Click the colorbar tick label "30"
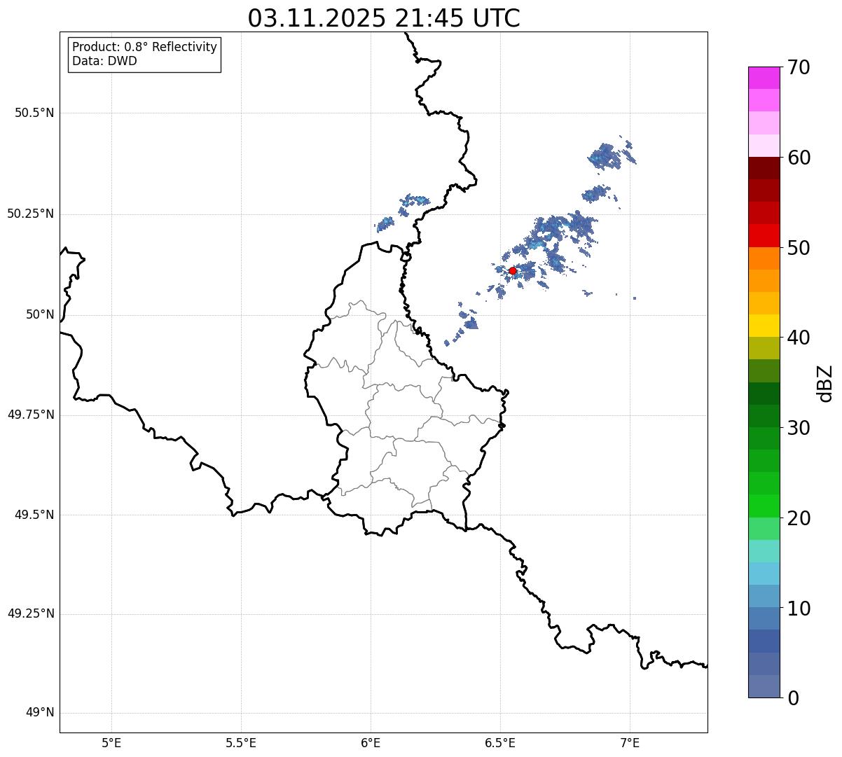The width and height of the screenshot is (842, 757). point(799,428)
